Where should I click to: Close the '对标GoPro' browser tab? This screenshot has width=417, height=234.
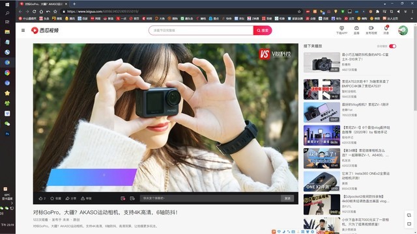click(x=66, y=4)
